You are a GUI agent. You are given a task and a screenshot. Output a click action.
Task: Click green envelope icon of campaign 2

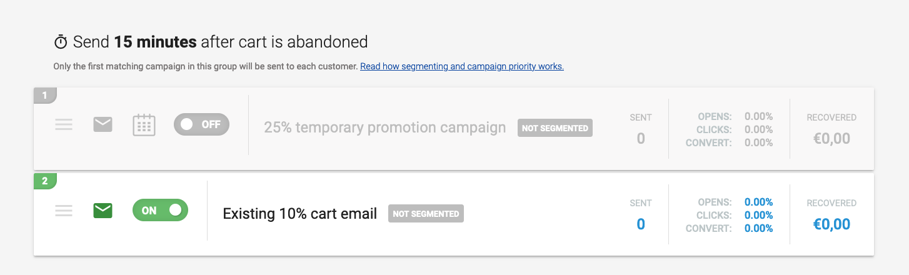tap(103, 211)
